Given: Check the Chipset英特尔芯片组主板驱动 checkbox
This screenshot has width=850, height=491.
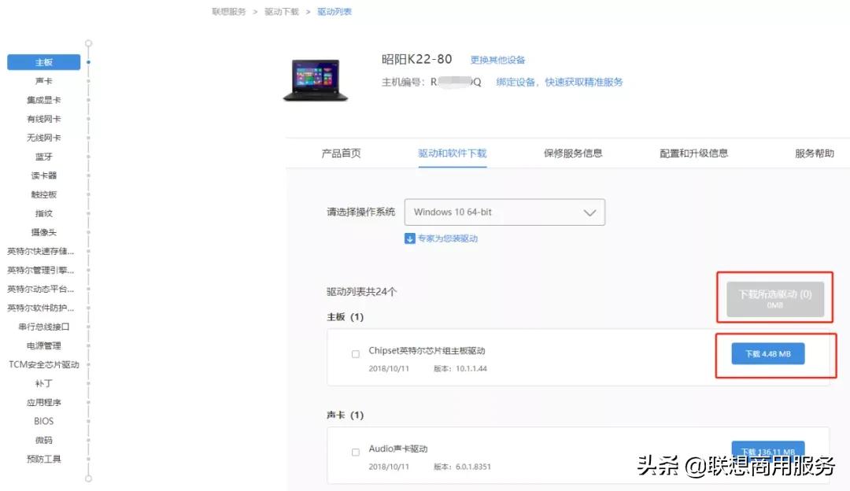Looking at the screenshot, I should [356, 353].
